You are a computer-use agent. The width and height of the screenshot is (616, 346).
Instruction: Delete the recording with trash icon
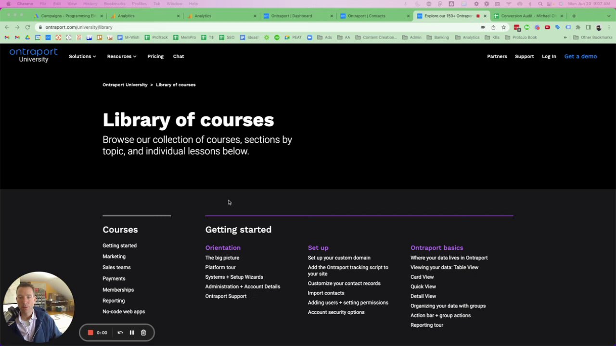pos(143,333)
